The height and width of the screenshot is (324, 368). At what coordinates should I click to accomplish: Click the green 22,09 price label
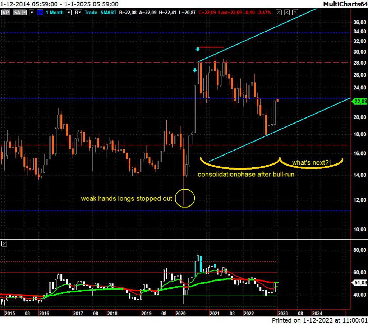360,102
